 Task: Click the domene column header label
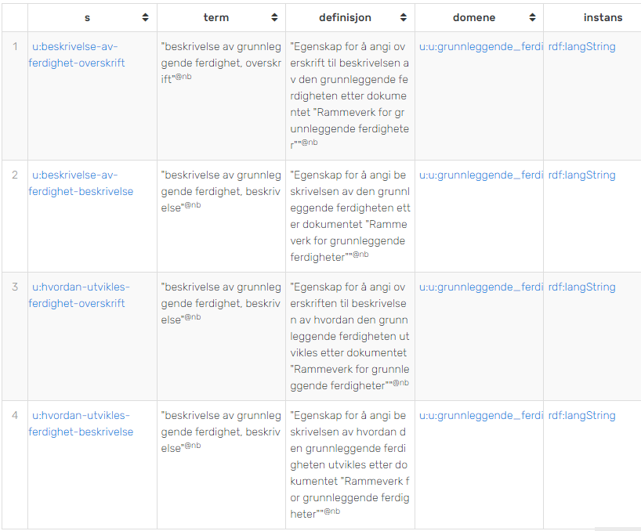(x=474, y=17)
